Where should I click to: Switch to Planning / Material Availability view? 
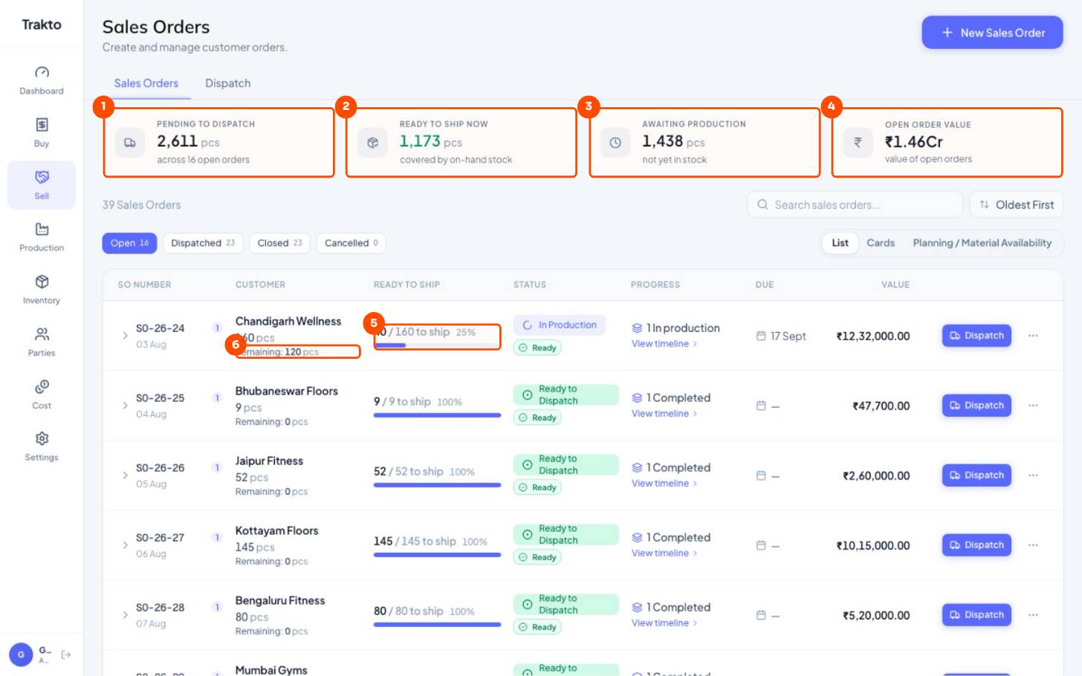[982, 243]
